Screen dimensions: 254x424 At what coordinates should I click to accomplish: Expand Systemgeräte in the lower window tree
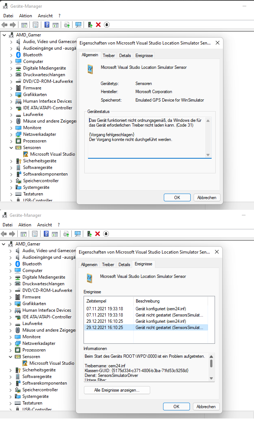click(x=10, y=396)
